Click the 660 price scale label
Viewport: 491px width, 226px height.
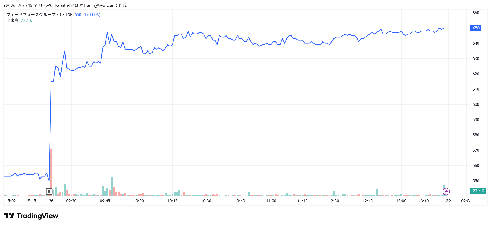pyautogui.click(x=476, y=13)
